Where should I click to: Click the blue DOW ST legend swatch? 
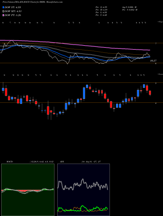coord(4,7)
